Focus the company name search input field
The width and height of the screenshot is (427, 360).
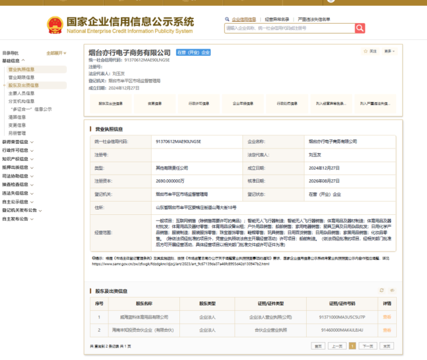click(290, 28)
